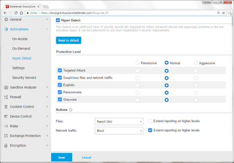Click the Antimalware shield icon

[x=6, y=29]
